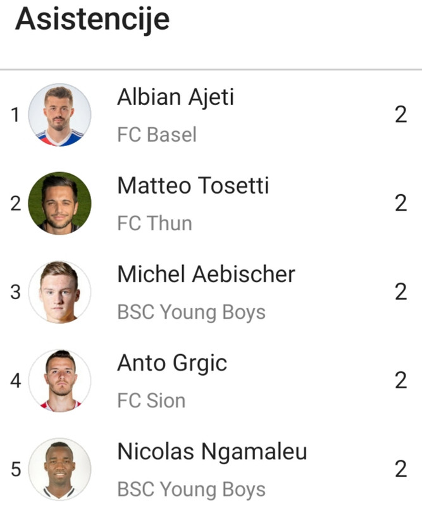The width and height of the screenshot is (422, 506).
Task: Open Ngamaleu's BSC Young Boys team link
Action: (192, 490)
